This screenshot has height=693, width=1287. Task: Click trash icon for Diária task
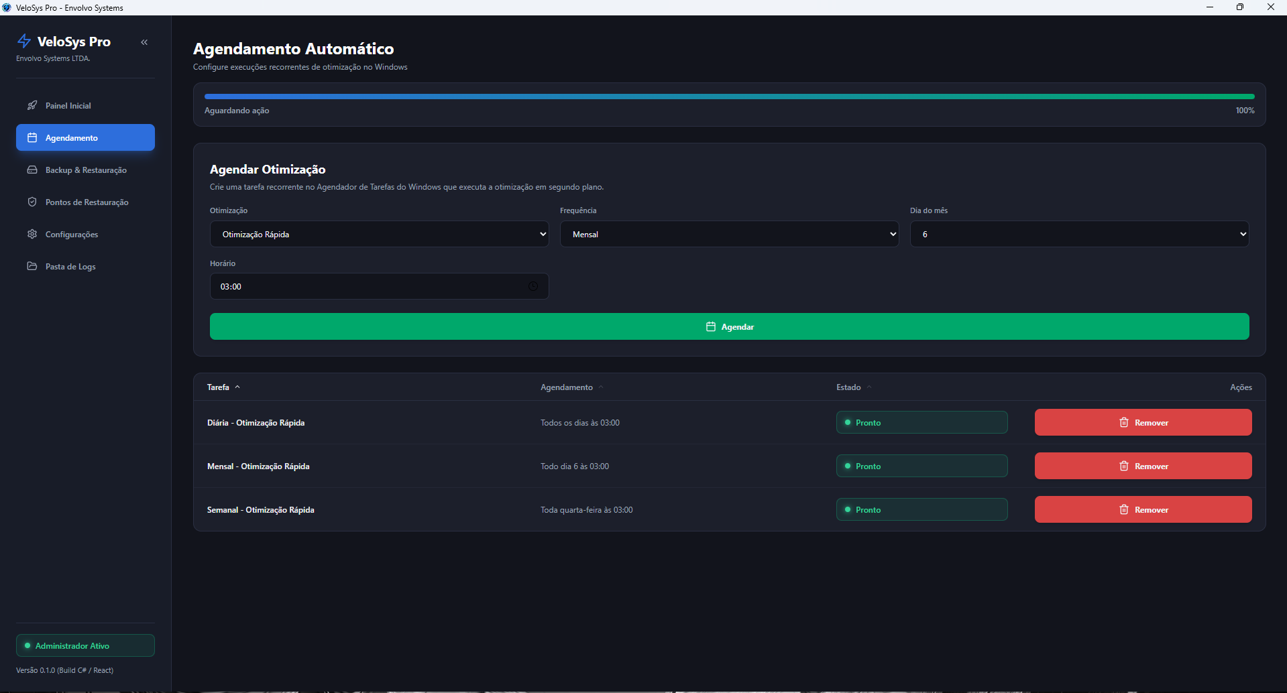pyautogui.click(x=1124, y=422)
